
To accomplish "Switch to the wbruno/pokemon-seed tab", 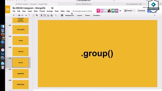I will coord(134,4).
